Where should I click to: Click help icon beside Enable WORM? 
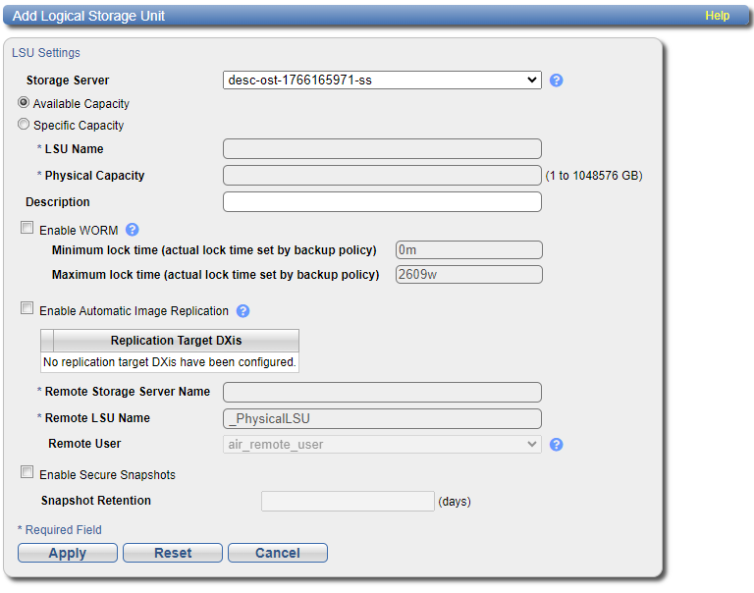[133, 230]
